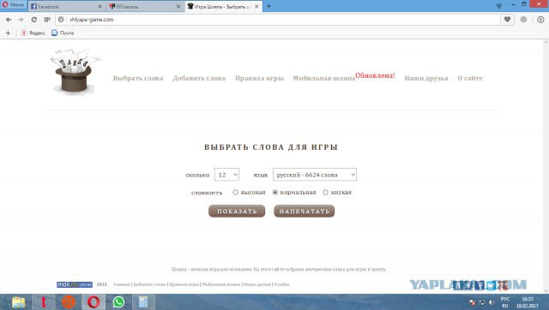This screenshot has height=310, width=549.
Task: Open WhatsApp from taskbar
Action: [x=118, y=302]
